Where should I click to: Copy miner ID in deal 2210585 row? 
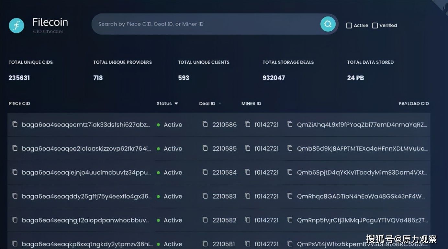coord(248,148)
